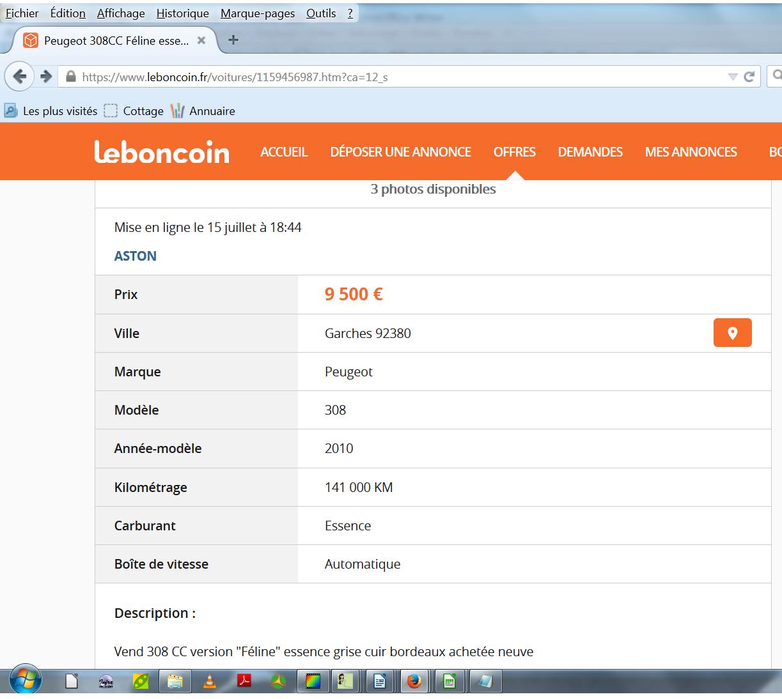Click the Boîte de vitesse label

pos(161,564)
